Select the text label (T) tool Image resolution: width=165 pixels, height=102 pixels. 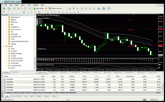(35, 12)
